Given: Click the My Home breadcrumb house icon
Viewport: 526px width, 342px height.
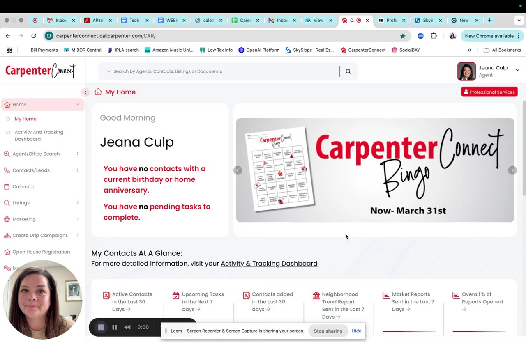Looking at the screenshot, I should click(x=98, y=92).
